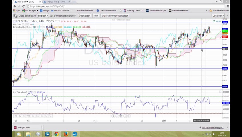This screenshot has height=137, width=242.
Task: Reset the chart view with the refresh icon
Action: (121, 116)
